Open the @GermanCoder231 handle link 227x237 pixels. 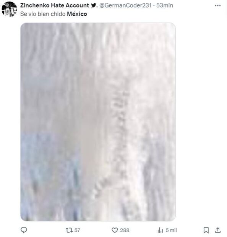[125, 5]
